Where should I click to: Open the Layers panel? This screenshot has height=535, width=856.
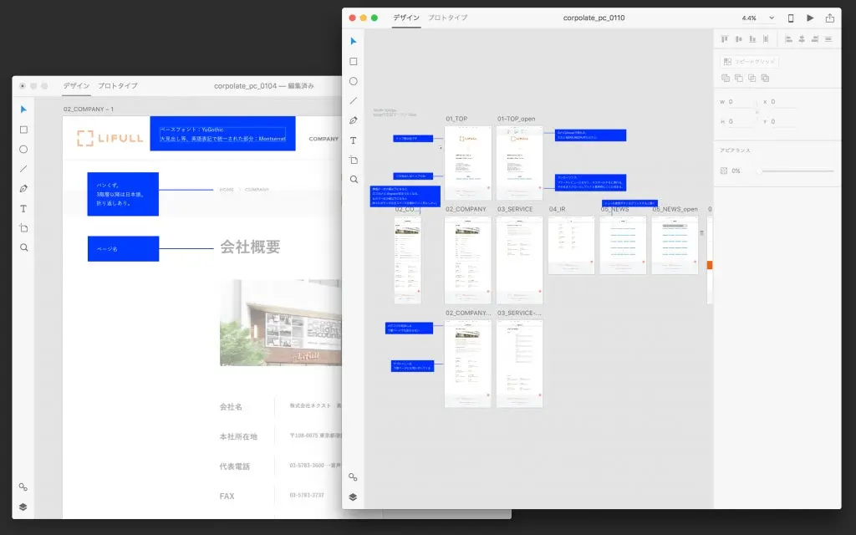pyautogui.click(x=353, y=499)
